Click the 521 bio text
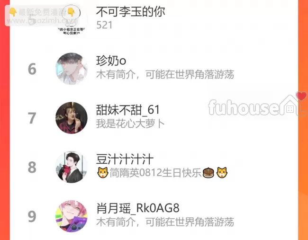Viewport: 308px width, 240px height. (104, 25)
